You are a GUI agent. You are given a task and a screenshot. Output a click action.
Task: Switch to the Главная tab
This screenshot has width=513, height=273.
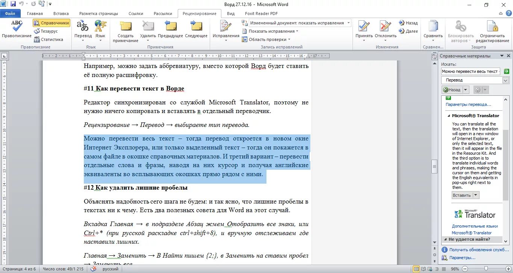pyautogui.click(x=35, y=14)
